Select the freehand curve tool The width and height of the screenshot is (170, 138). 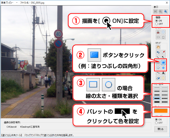(x=158, y=73)
